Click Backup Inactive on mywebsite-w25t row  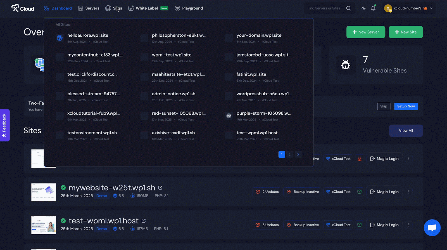303,192
